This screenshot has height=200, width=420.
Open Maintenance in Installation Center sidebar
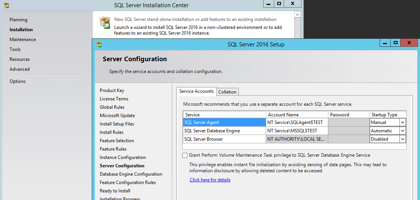click(23, 40)
